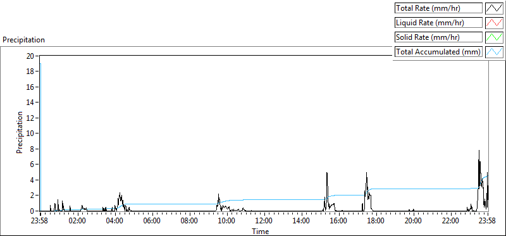Click the Liquid Rate red plot icon

494,23
